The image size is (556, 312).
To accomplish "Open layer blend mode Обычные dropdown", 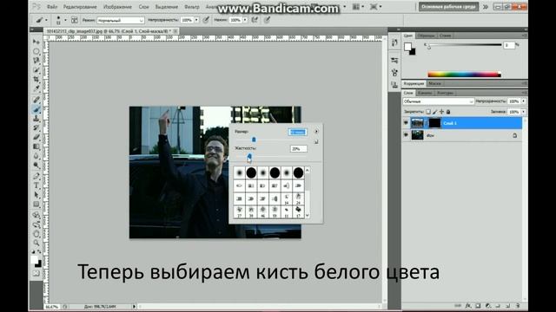I will coord(438,101).
